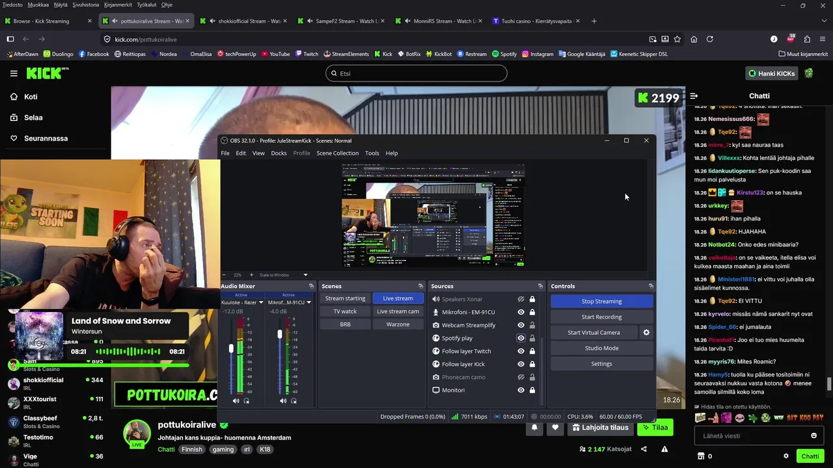
Task: Hide the Follow layer Kick source
Action: pyautogui.click(x=521, y=364)
